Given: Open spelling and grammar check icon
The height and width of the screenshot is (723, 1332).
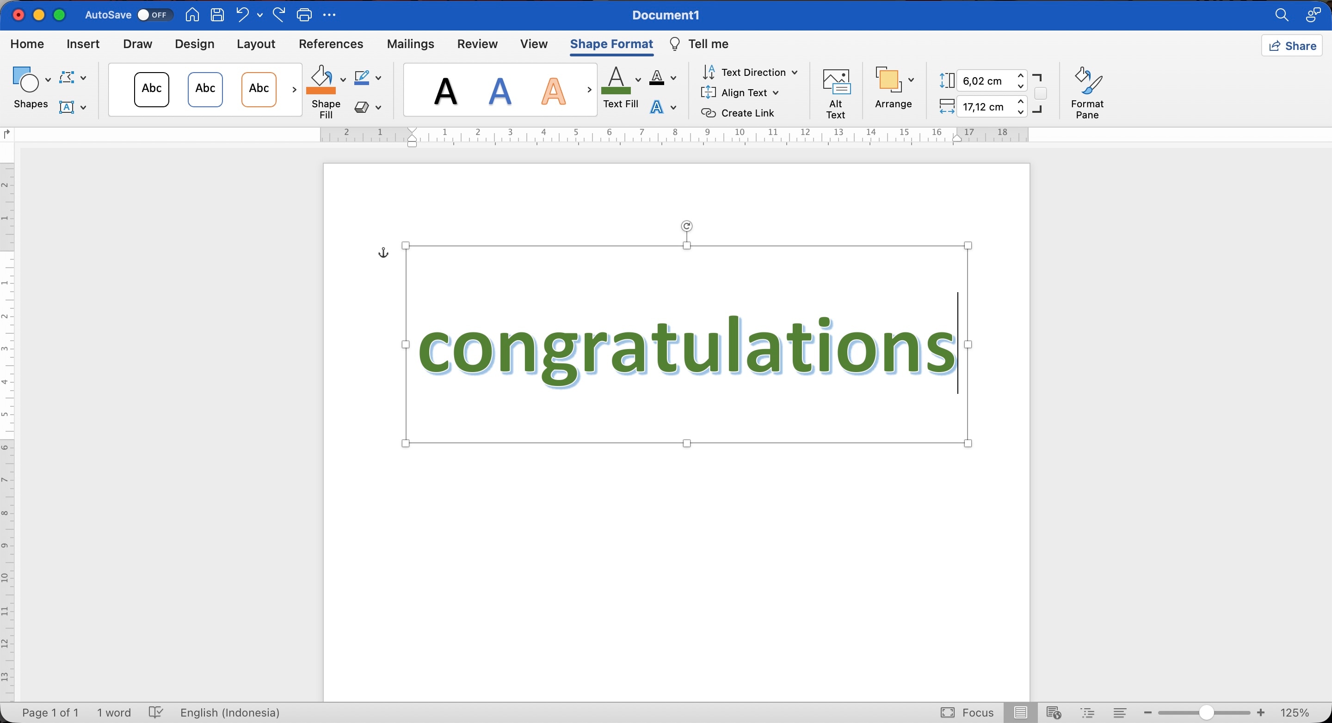Looking at the screenshot, I should 156,713.
